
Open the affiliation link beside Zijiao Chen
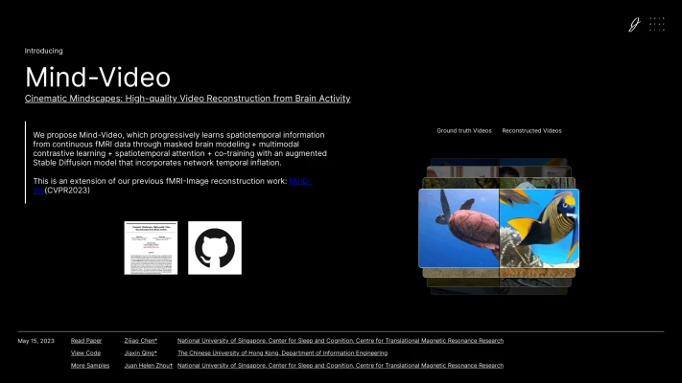point(341,341)
